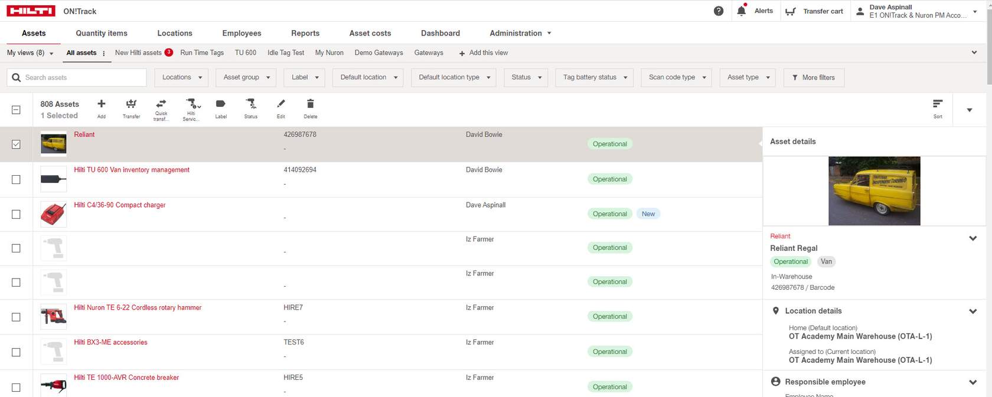Open the Locations filter dropdown

click(182, 77)
